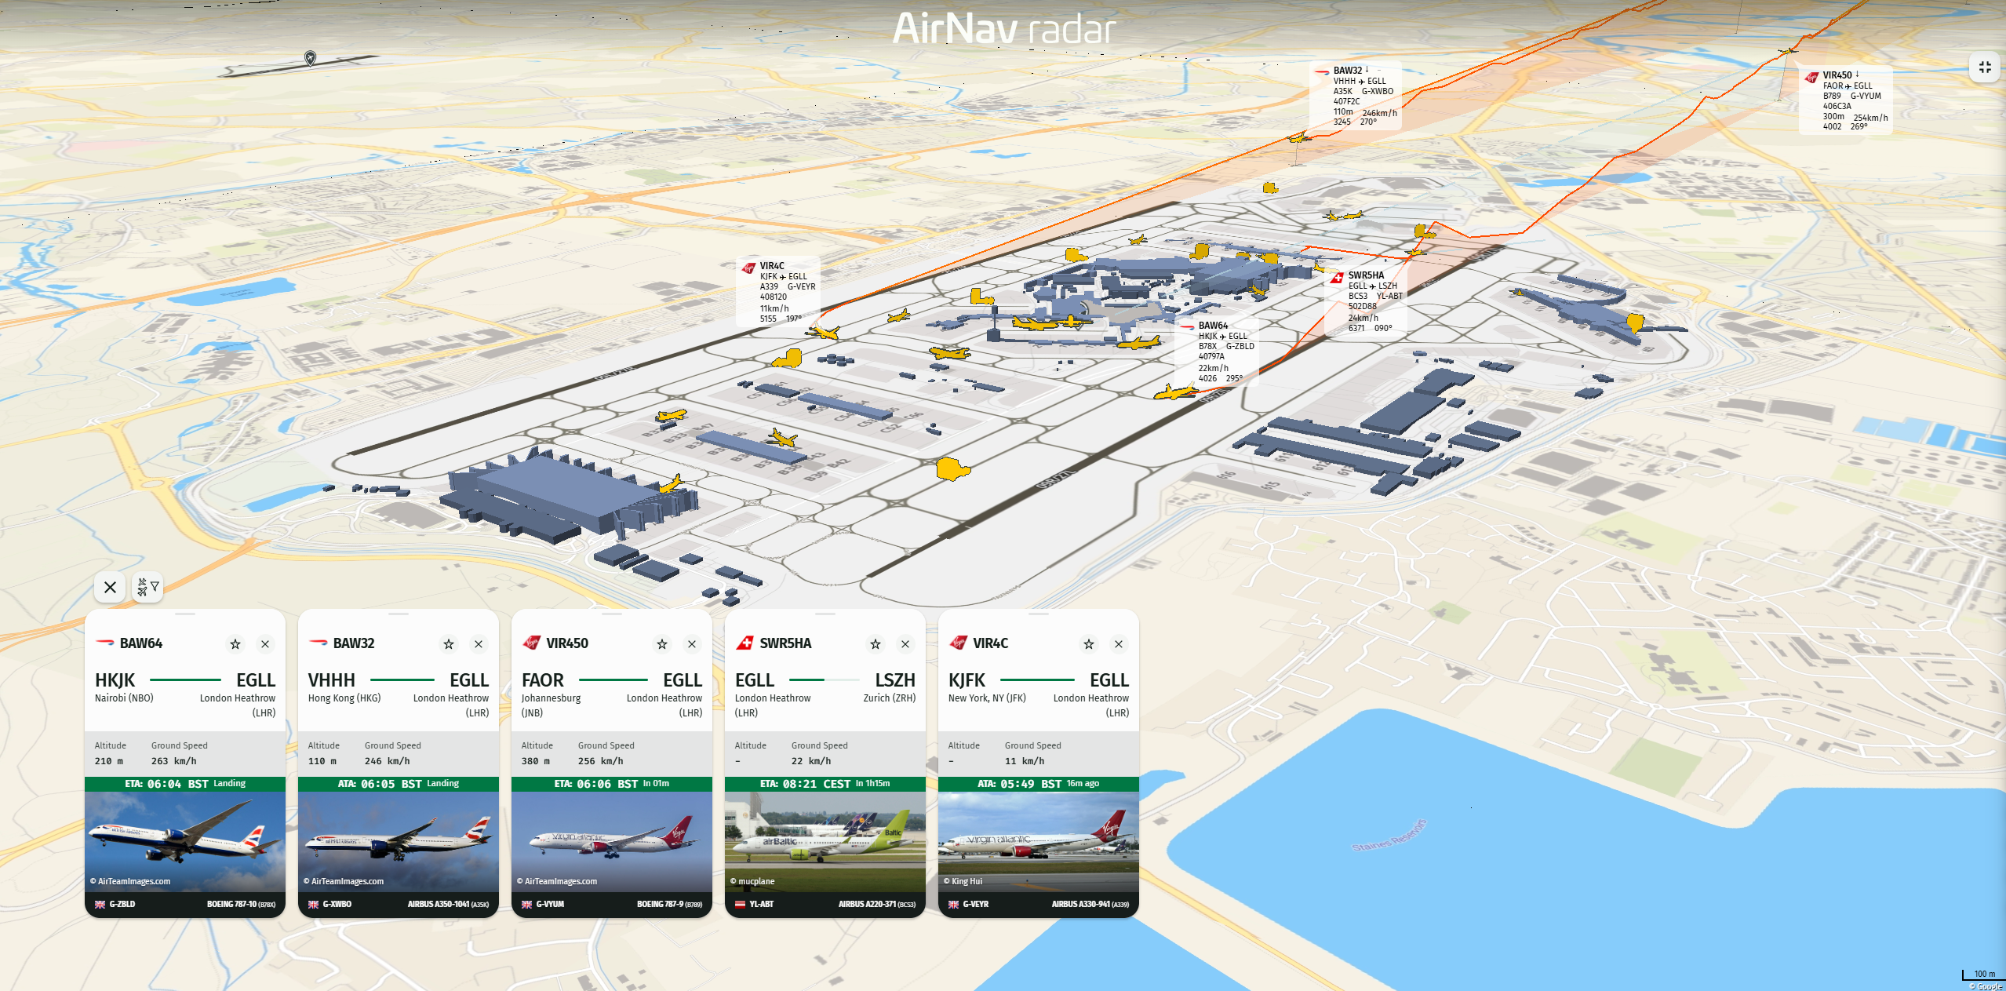Open the flight filter tool button
The height and width of the screenshot is (991, 2006).
coord(147,587)
